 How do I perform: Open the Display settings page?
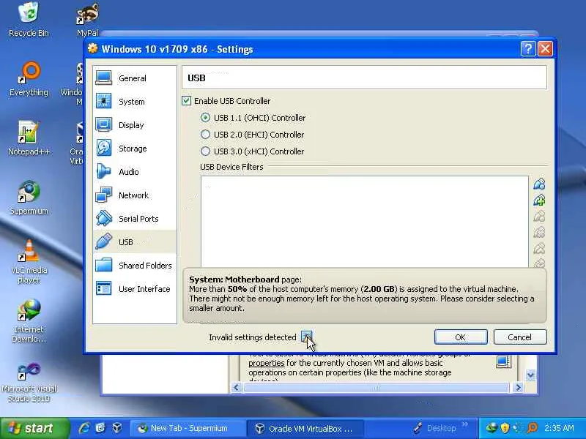[135, 125]
